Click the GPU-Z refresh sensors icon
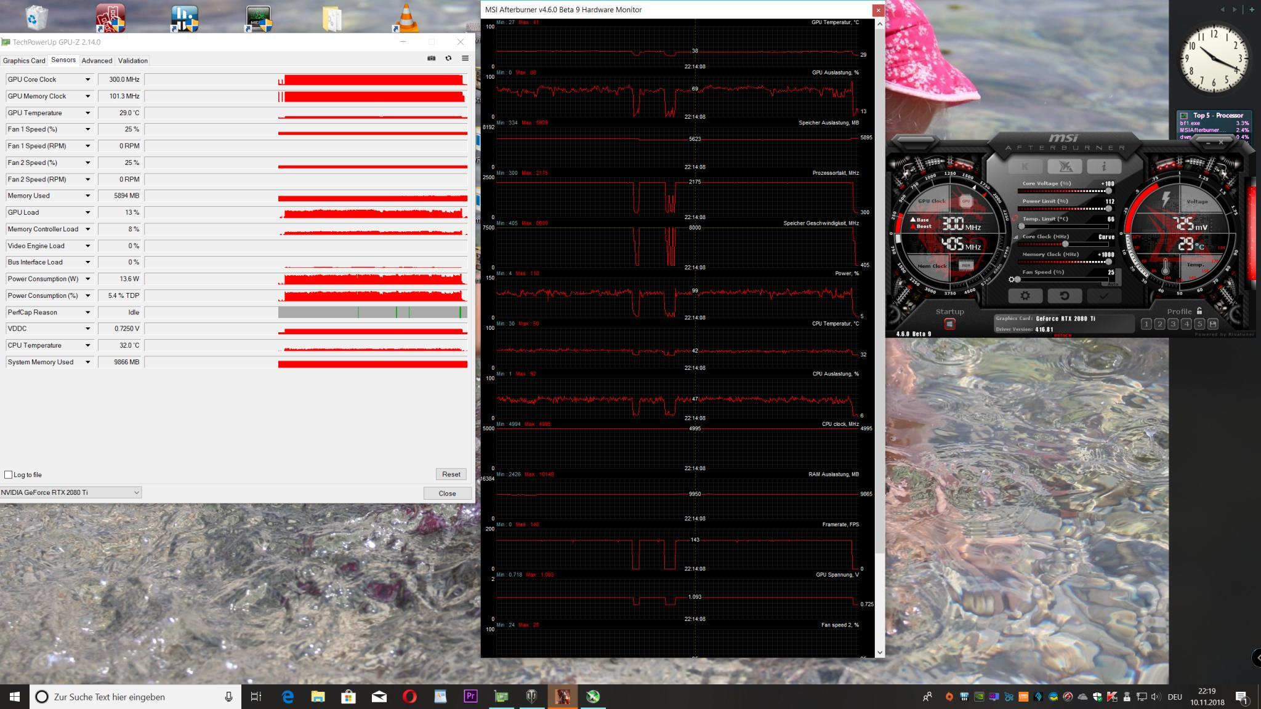1261x709 pixels. (448, 58)
